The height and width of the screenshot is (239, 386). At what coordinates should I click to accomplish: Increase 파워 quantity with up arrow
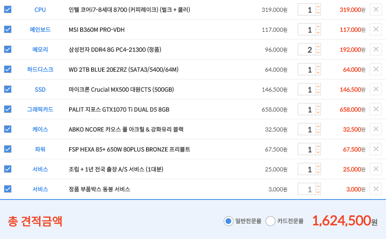click(318, 146)
